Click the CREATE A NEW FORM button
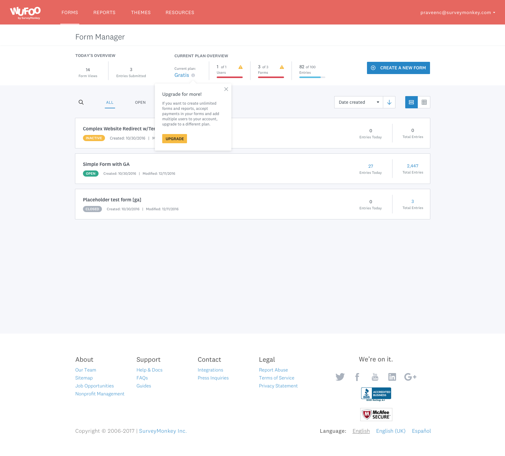This screenshot has height=456, width=505. pyautogui.click(x=398, y=68)
